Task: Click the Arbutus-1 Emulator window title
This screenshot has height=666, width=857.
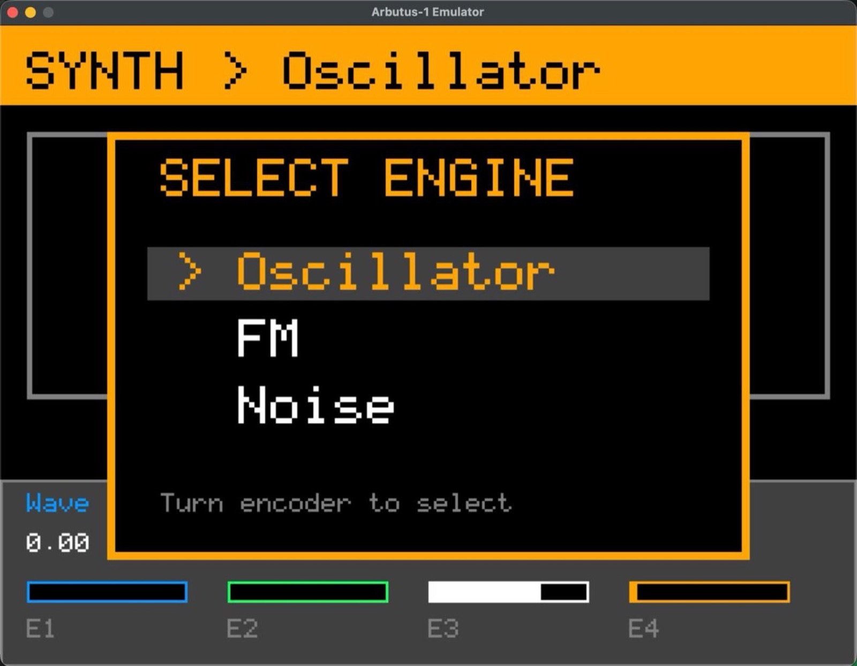Action: pos(427,12)
